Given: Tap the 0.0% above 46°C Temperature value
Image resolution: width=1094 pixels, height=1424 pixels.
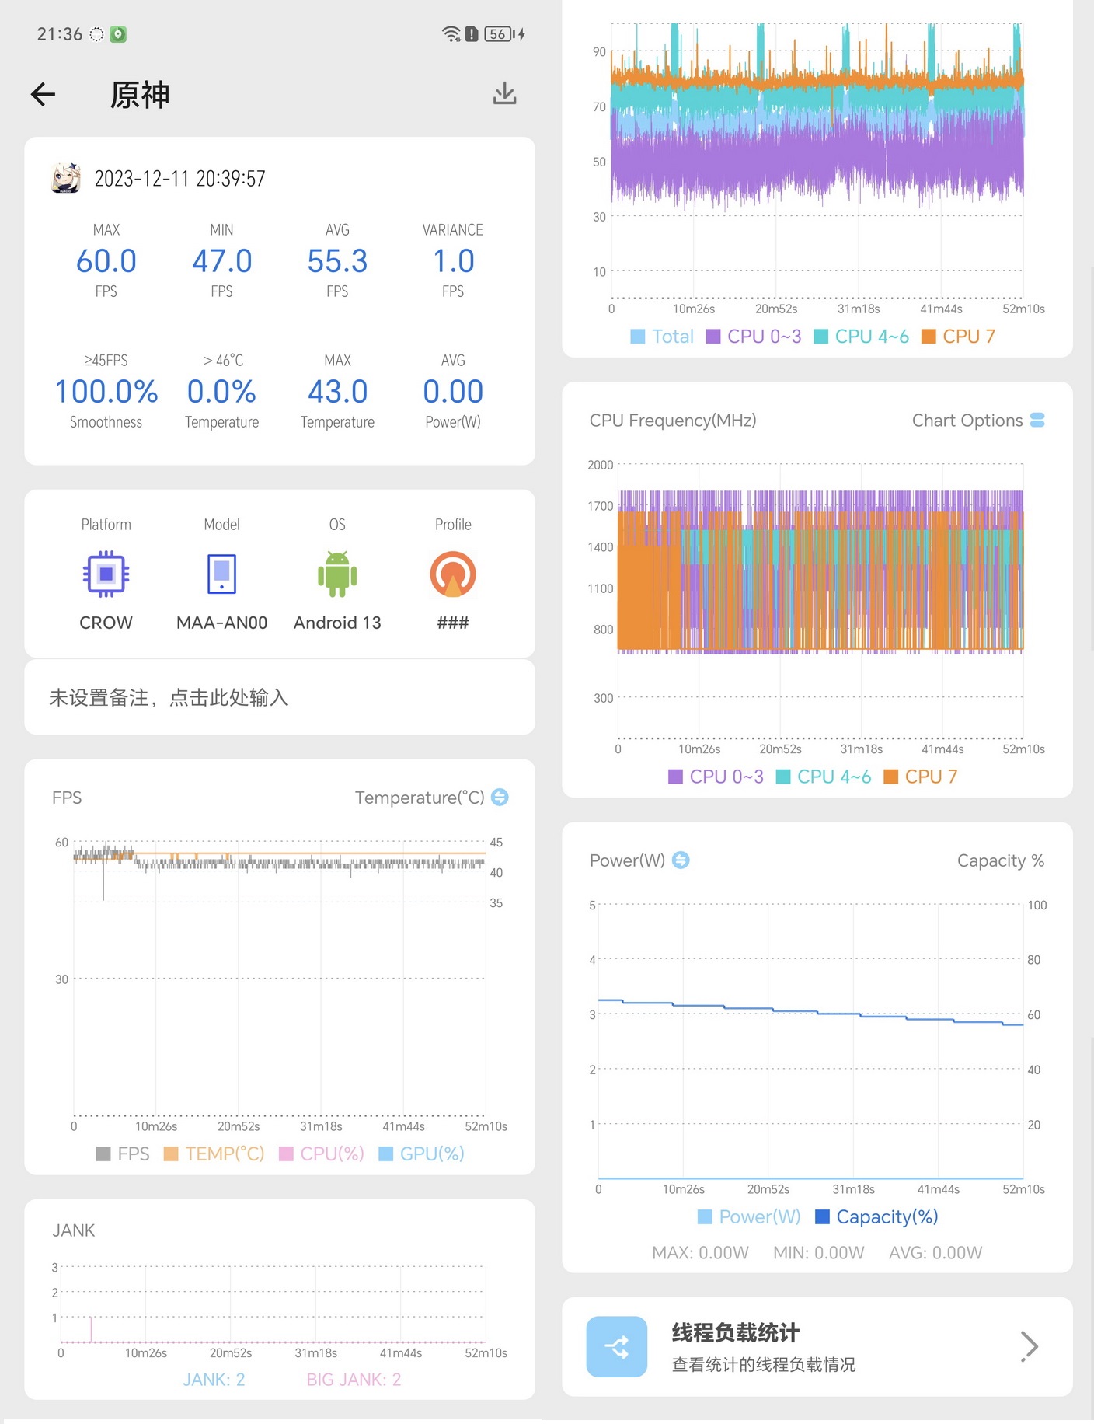Looking at the screenshot, I should coord(221,392).
